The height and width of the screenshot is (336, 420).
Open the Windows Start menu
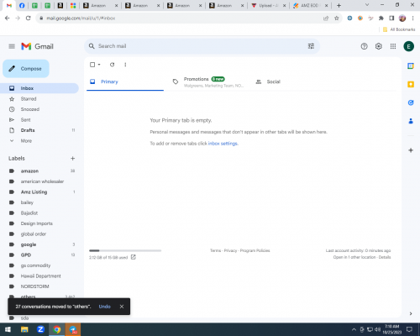pos(8,329)
